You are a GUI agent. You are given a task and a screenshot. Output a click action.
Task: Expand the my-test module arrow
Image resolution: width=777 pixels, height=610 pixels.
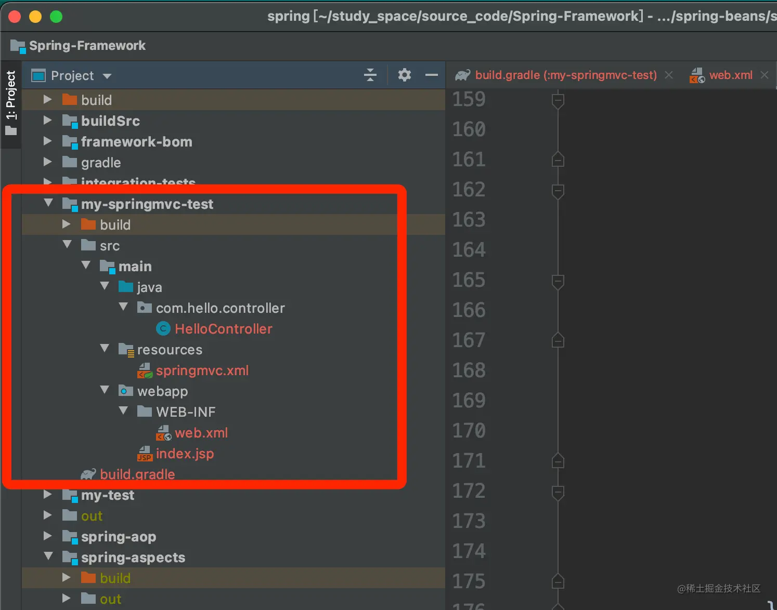(47, 494)
